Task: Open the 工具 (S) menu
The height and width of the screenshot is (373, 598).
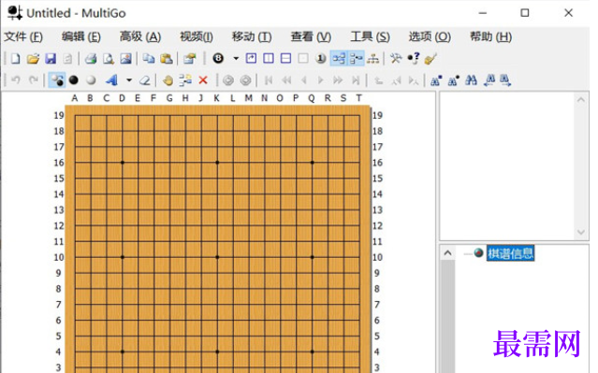Action: pos(370,37)
